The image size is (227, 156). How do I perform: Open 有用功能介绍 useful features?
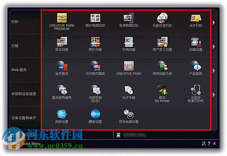(162, 66)
